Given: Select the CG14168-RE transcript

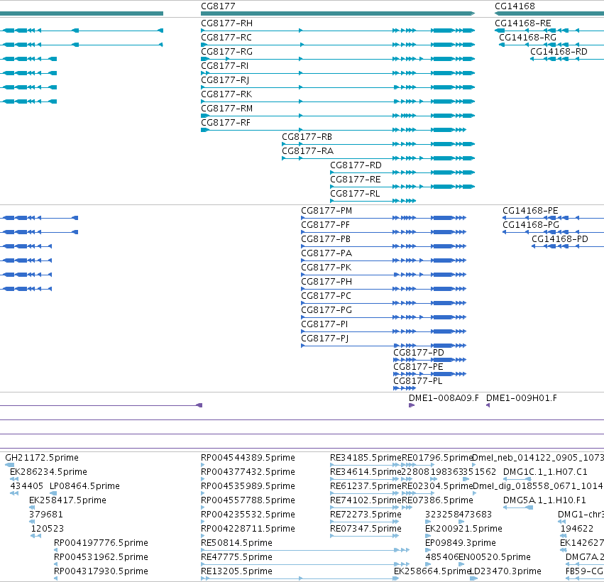Looking at the screenshot, I should (x=522, y=23).
